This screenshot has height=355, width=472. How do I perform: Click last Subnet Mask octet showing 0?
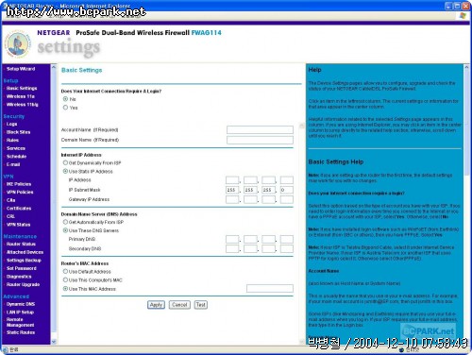287,190
